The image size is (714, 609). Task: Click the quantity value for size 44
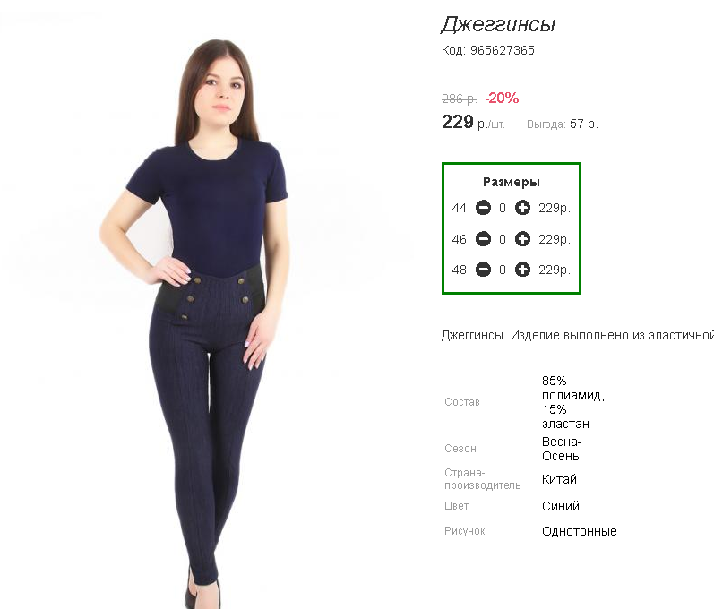[503, 208]
